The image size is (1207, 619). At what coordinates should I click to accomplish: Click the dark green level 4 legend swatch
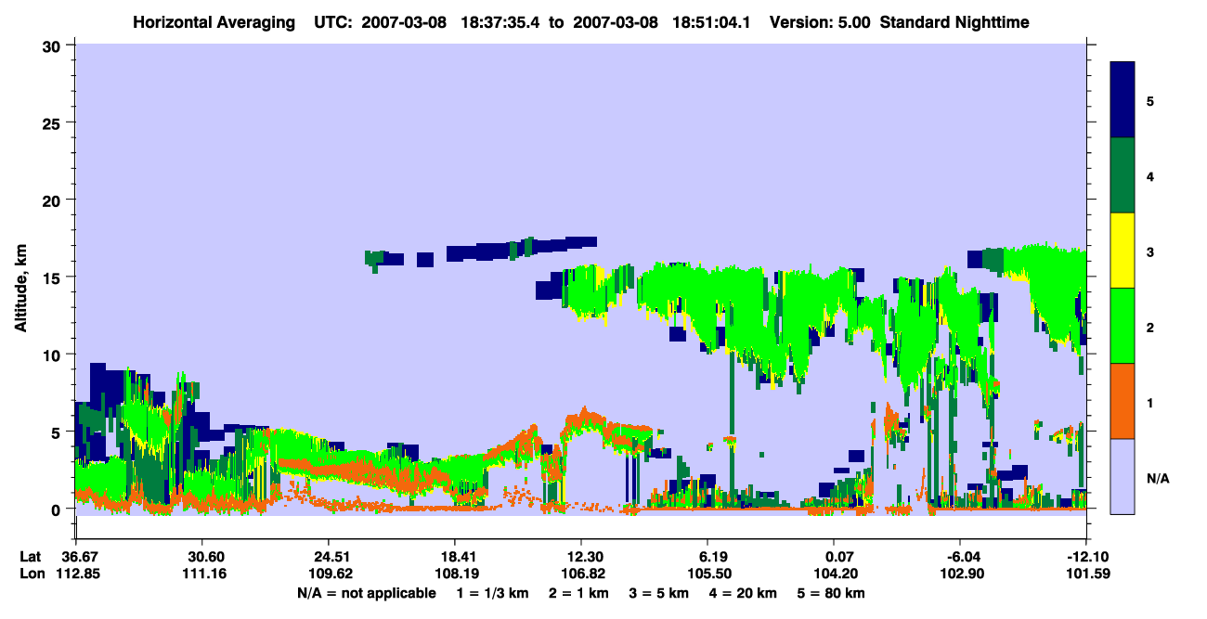click(1123, 174)
